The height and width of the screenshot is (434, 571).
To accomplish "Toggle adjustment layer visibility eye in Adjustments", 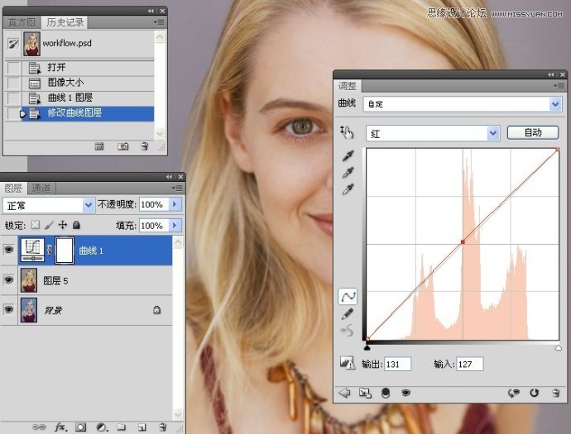I will coord(405,393).
